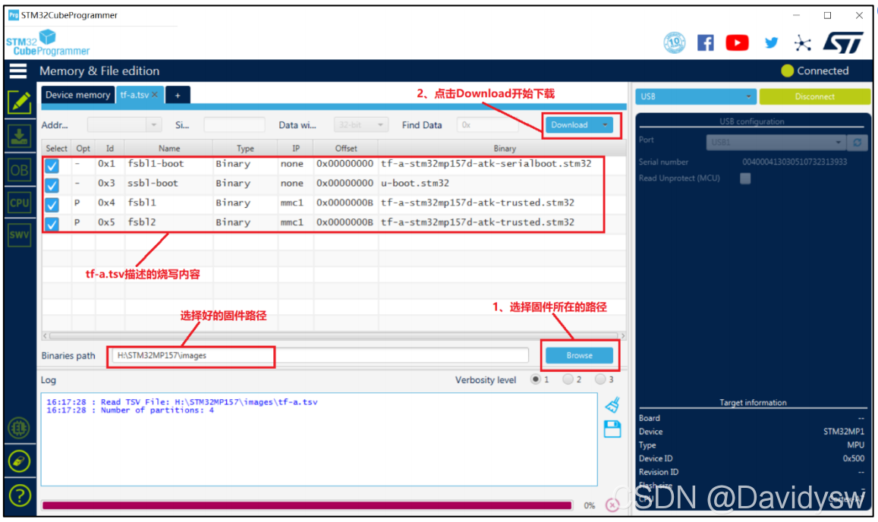Click the Browse button
The image size is (878, 522).
(579, 355)
